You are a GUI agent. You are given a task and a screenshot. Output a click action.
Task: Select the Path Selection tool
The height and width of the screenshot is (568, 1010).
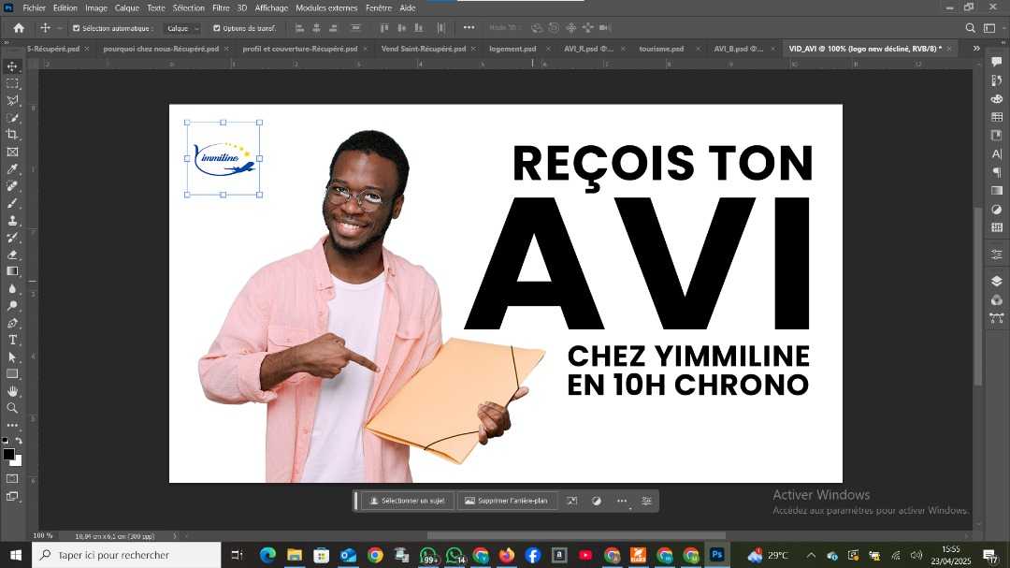(x=12, y=357)
